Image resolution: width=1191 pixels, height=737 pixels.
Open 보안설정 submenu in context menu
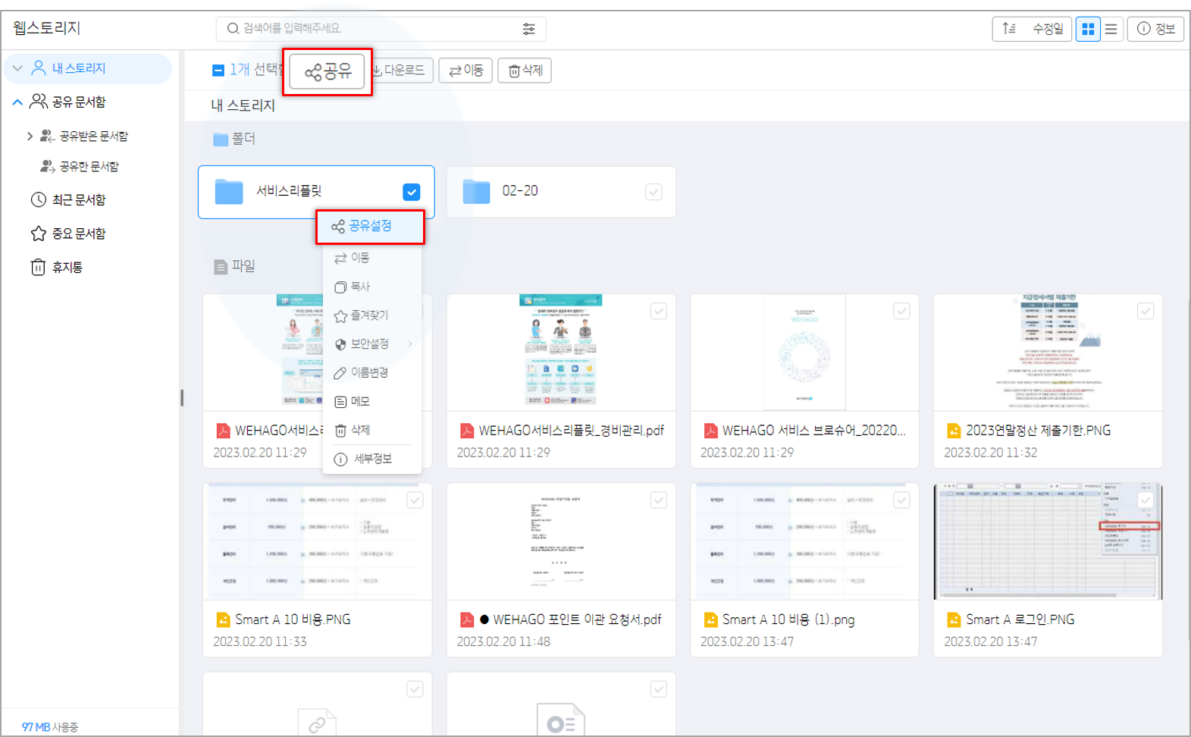(372, 344)
